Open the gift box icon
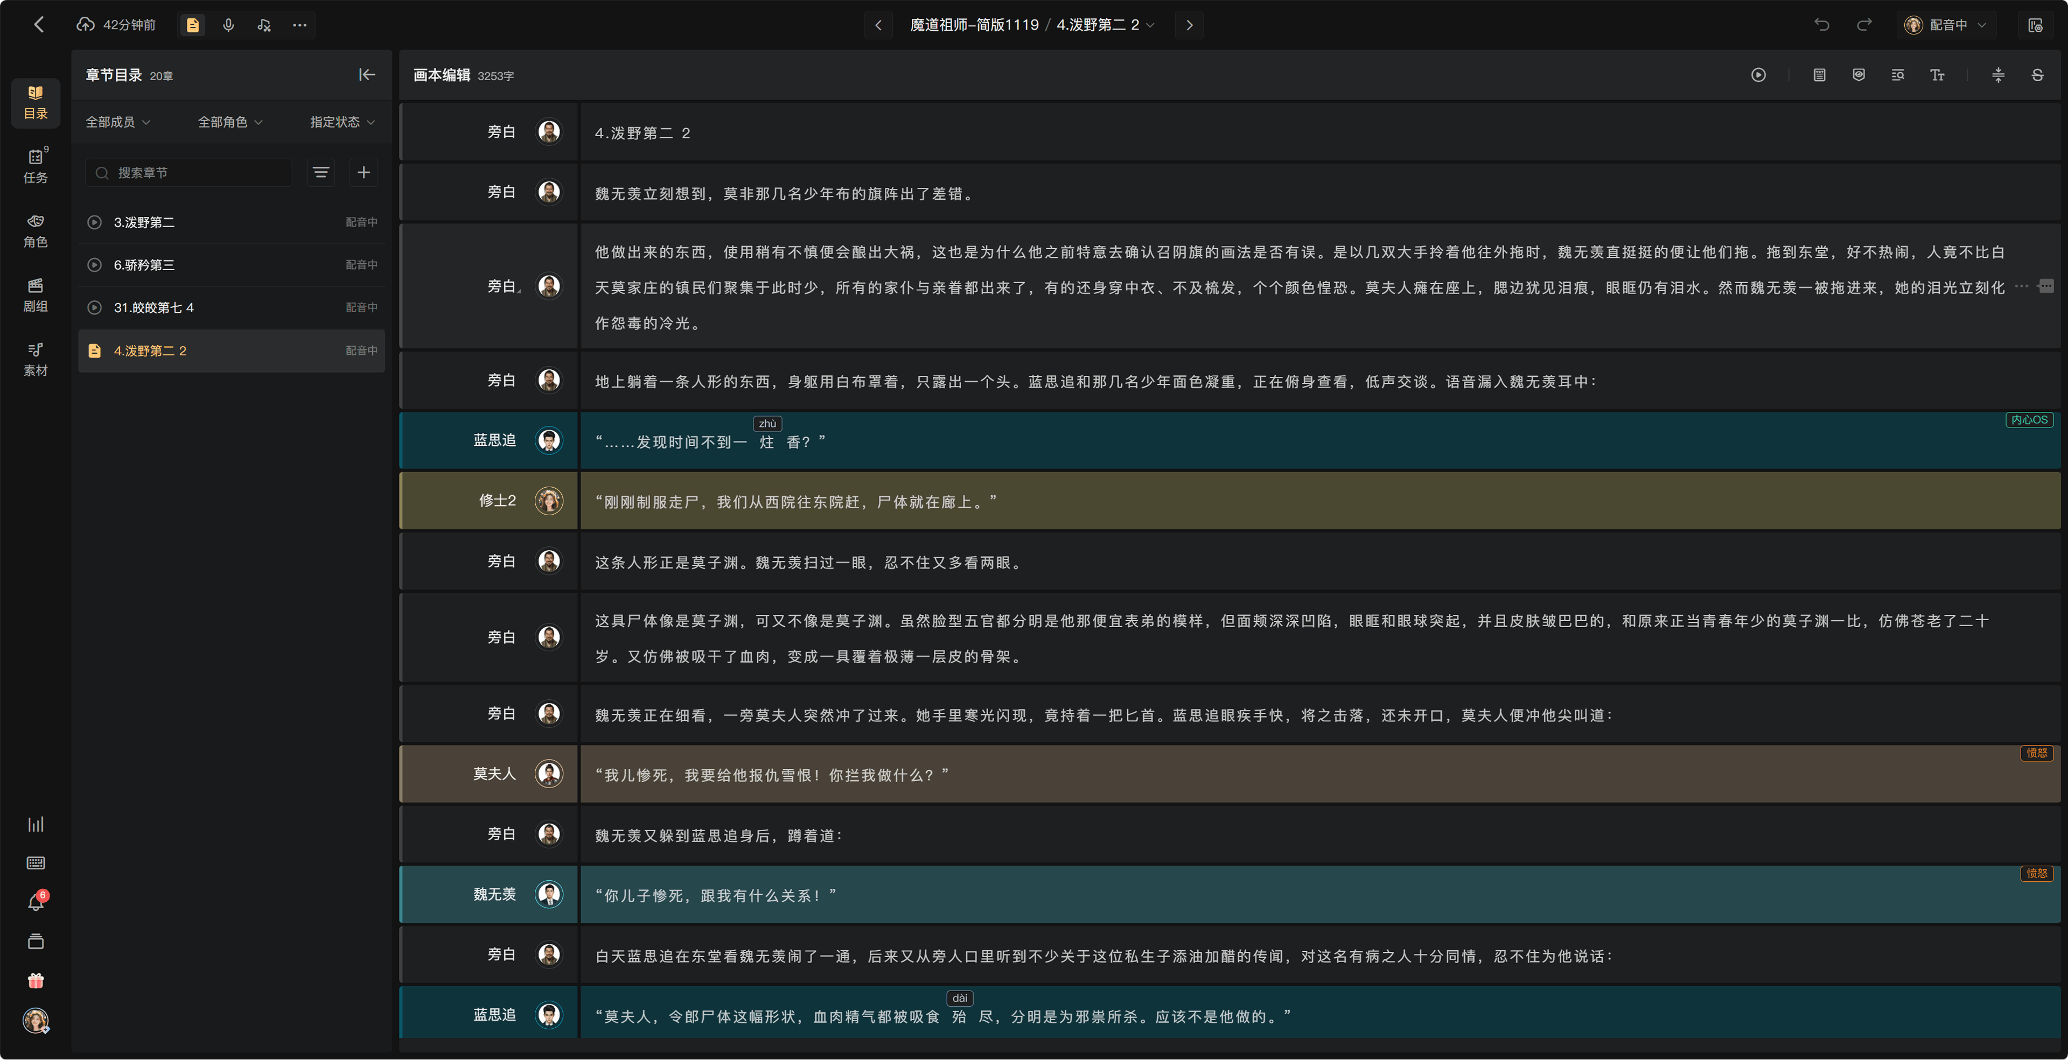Image resolution: width=2068 pixels, height=1060 pixels. [36, 980]
